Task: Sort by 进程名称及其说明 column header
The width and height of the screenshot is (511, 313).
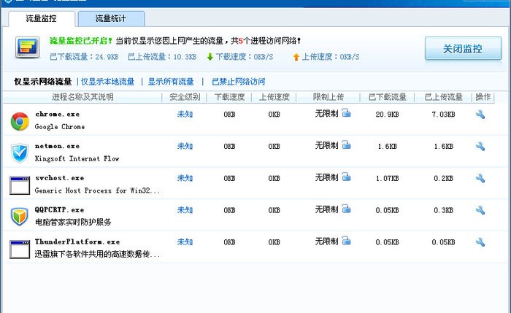Action: tap(82, 97)
